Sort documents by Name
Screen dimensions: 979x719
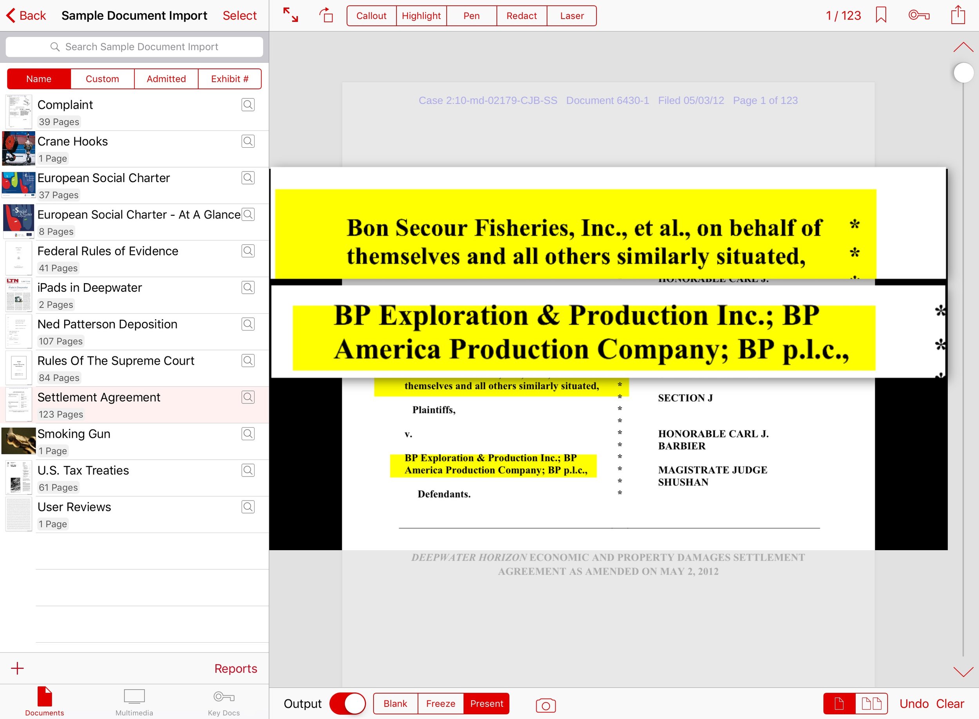(39, 79)
